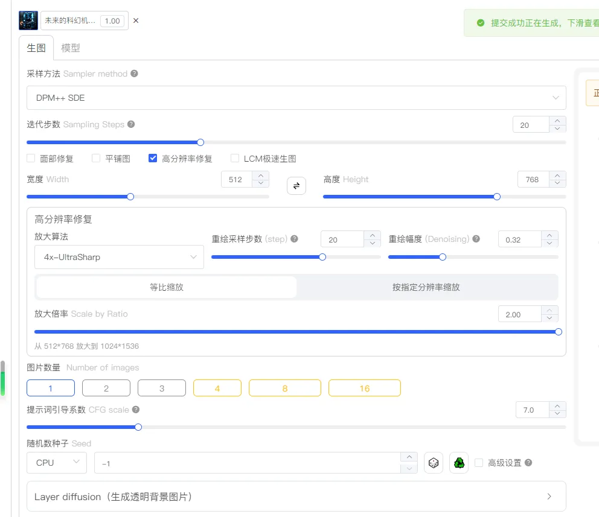Set number of images to 2
The width and height of the screenshot is (599, 517).
pos(106,388)
